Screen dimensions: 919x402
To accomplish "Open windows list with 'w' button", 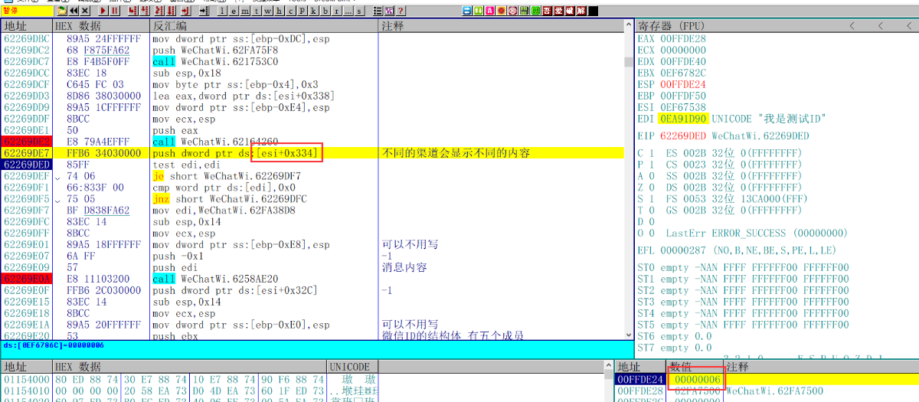I will click(267, 11).
